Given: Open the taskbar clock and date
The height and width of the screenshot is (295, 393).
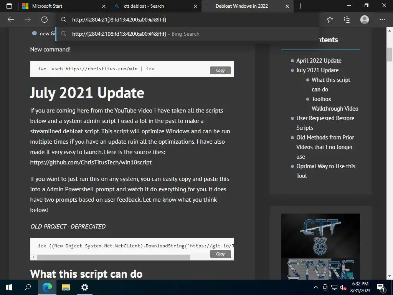Looking at the screenshot, I should pos(360,287).
